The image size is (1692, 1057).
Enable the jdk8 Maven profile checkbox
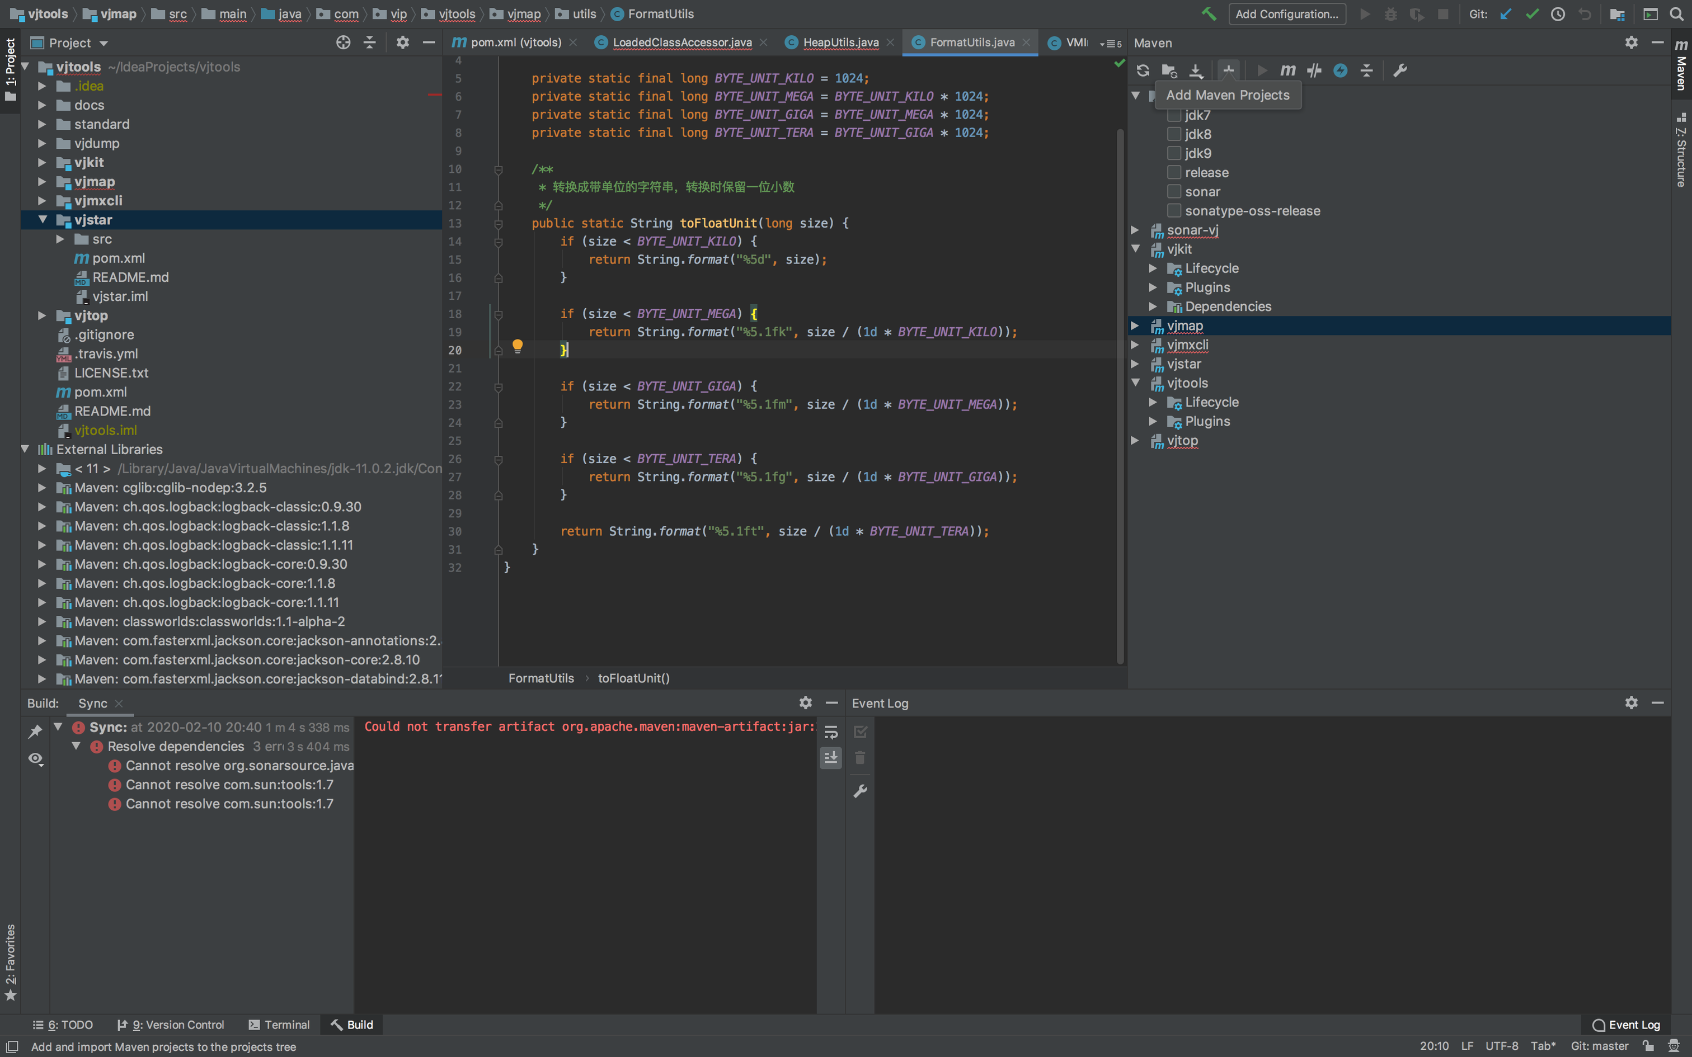pos(1174,134)
